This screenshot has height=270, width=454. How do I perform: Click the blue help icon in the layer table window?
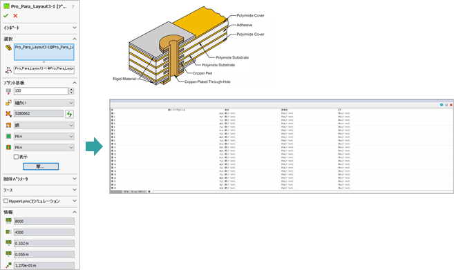[x=442, y=105]
